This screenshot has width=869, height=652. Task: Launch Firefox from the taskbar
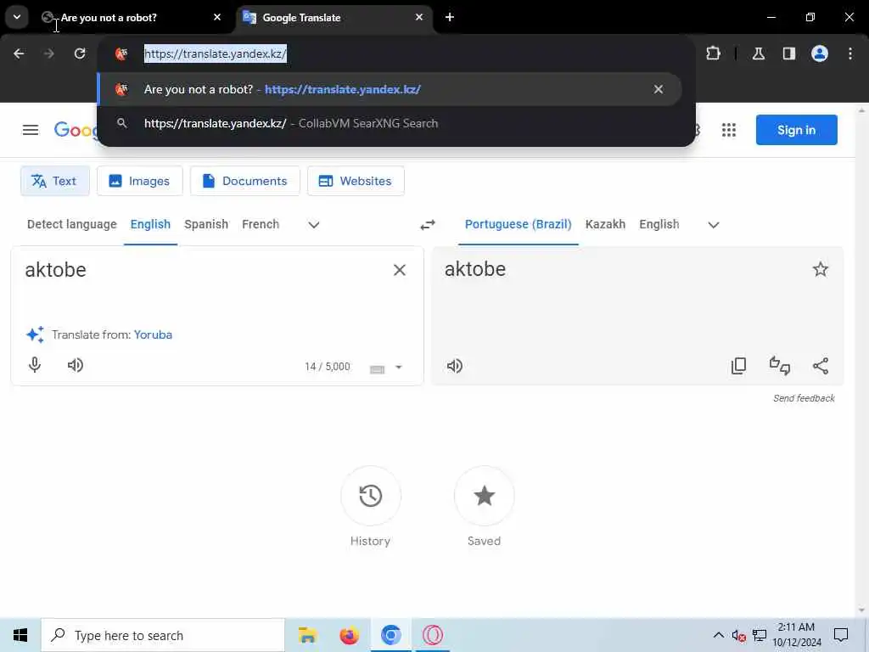click(x=349, y=635)
